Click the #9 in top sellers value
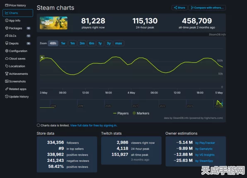Image resolution: width=247 pixels, height=178 pixels. pos(61,149)
